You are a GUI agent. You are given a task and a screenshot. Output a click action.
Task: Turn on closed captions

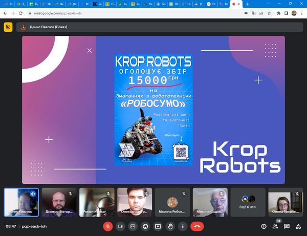[x=133, y=226]
